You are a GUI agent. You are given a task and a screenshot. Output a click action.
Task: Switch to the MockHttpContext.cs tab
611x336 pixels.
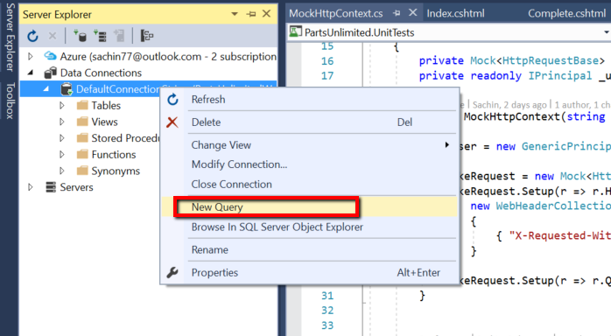point(336,14)
